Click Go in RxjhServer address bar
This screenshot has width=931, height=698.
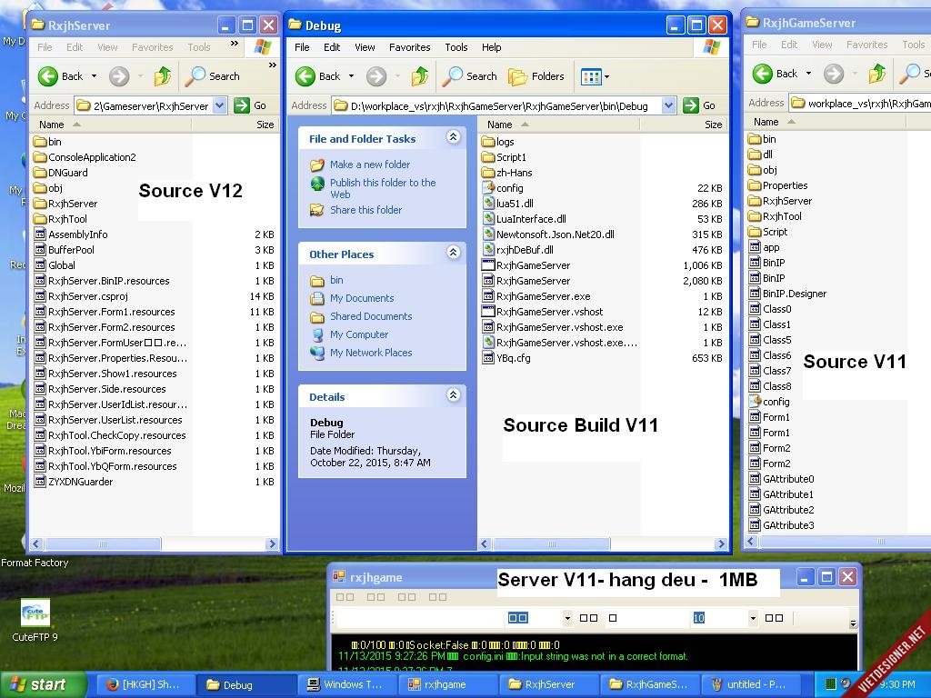coord(251,105)
